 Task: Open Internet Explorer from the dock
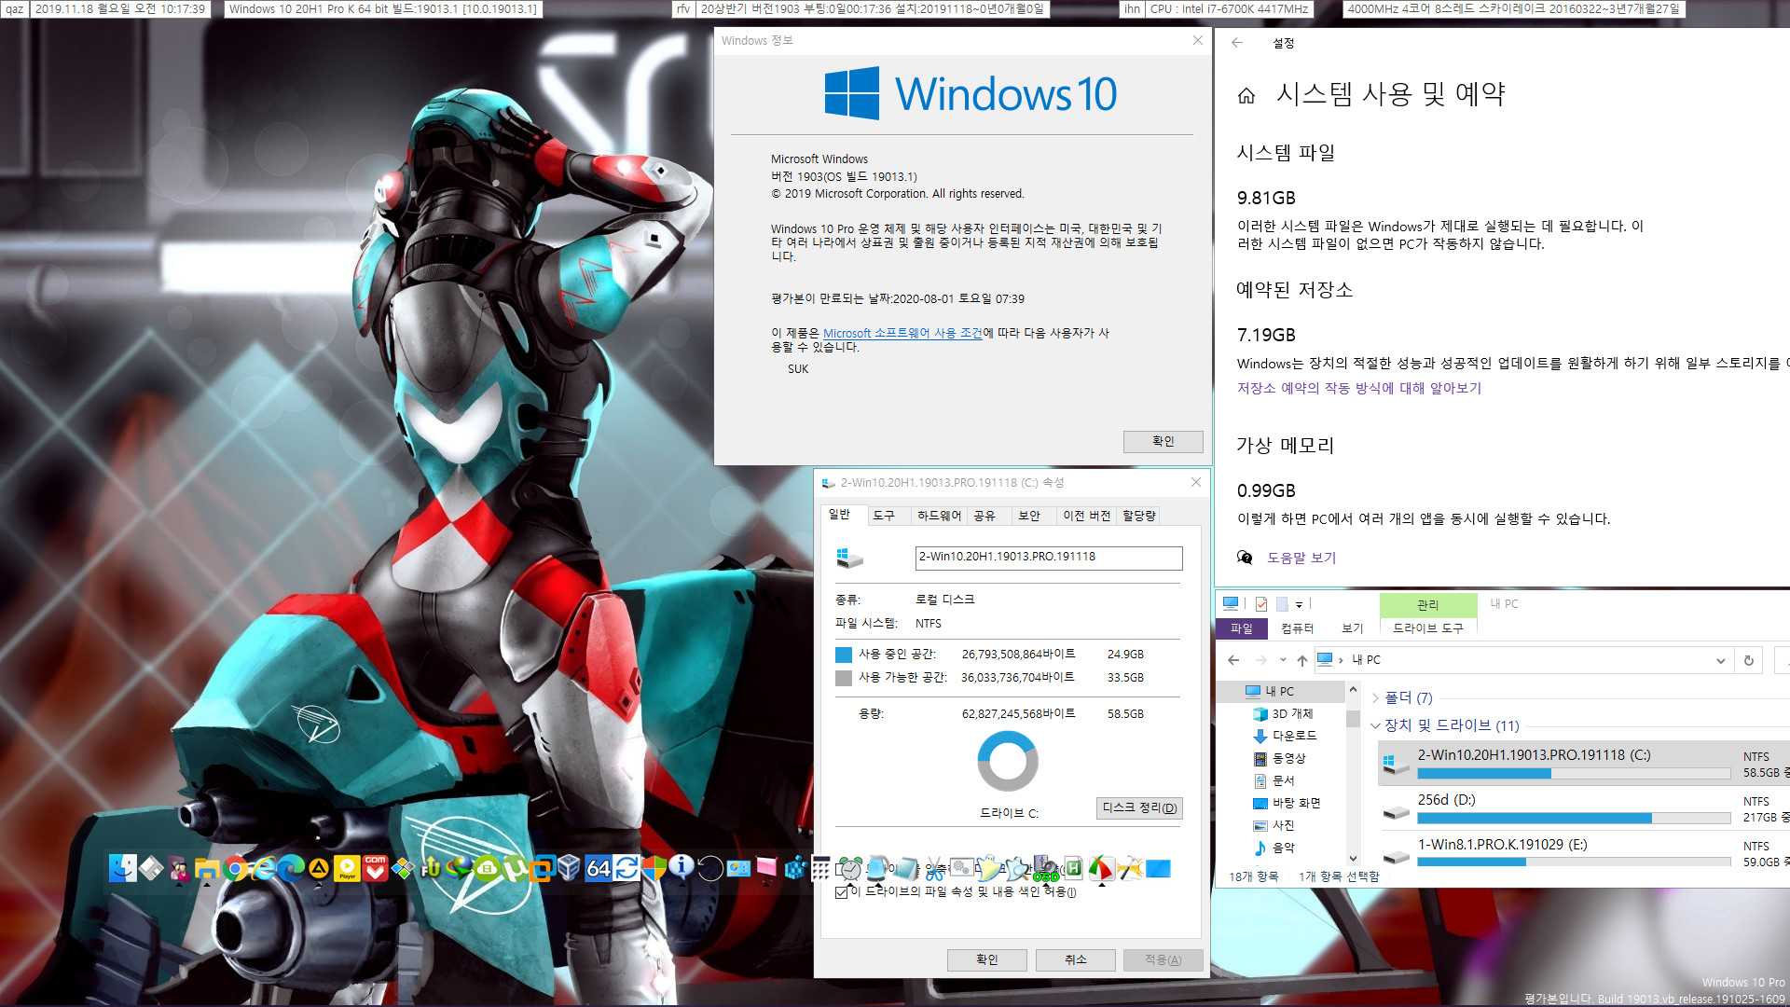click(x=264, y=868)
